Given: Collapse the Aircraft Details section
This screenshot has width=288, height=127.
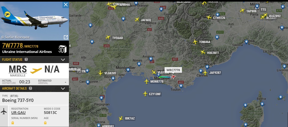Looking at the screenshot, I should point(63,88).
